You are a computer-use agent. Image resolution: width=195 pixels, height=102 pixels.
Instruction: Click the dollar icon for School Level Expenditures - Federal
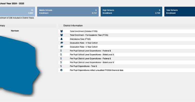61,51
